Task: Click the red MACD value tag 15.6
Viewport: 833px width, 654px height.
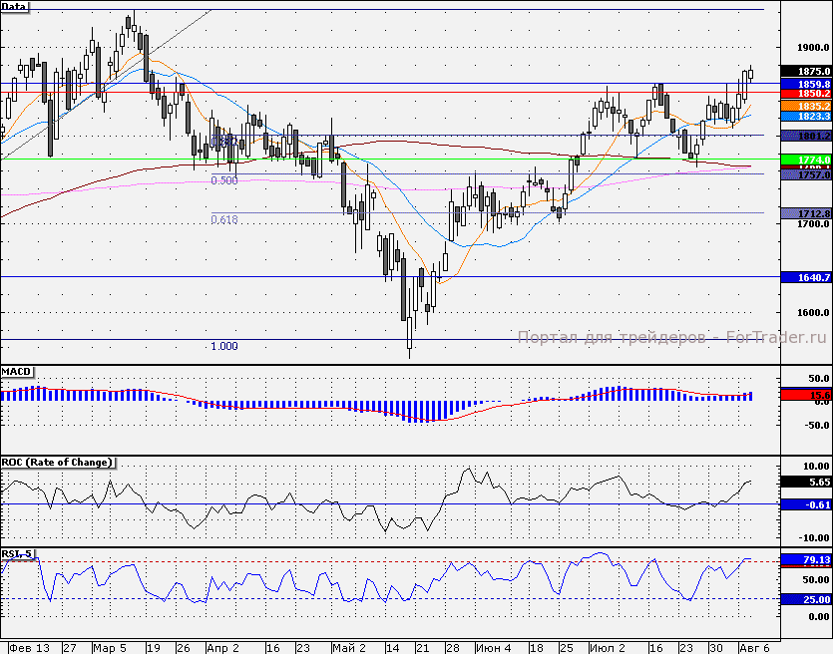Action: click(x=807, y=396)
